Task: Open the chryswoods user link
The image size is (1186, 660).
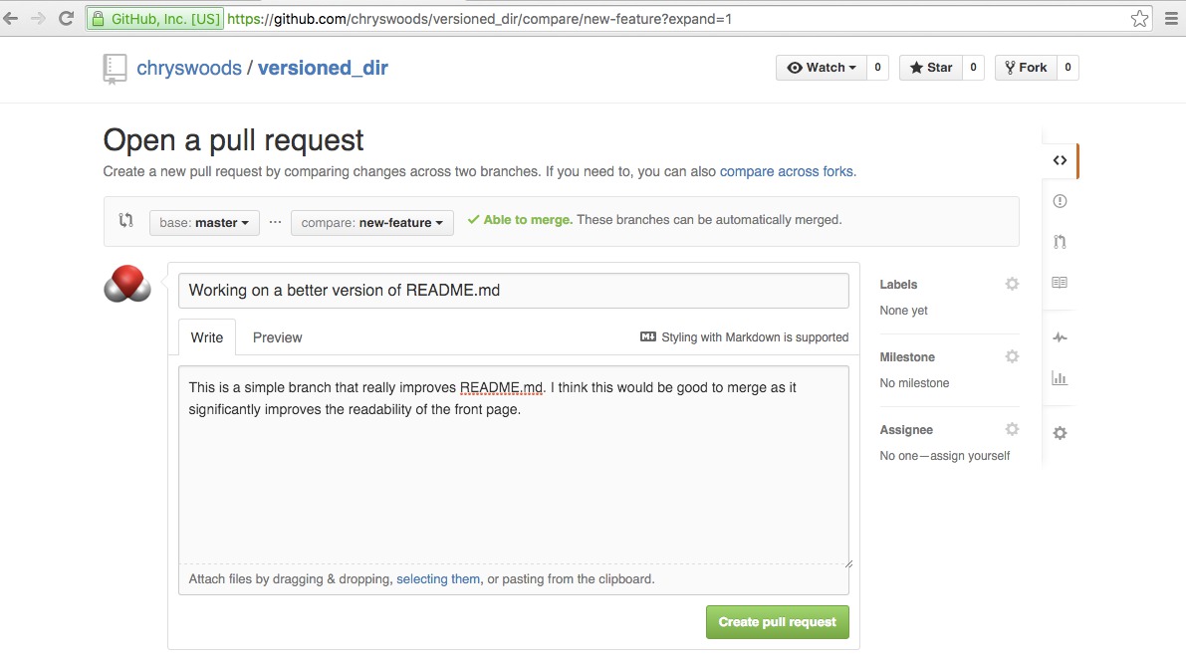Action: [189, 68]
